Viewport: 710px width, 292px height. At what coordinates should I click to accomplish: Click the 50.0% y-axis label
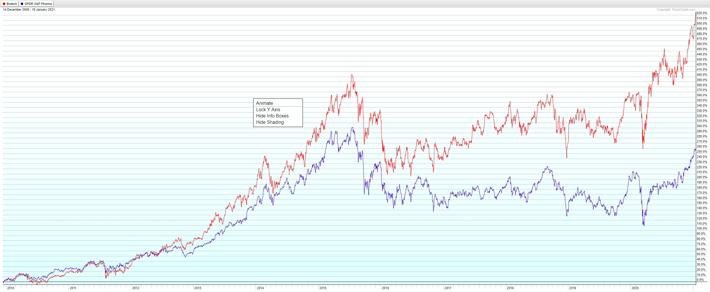click(x=701, y=254)
